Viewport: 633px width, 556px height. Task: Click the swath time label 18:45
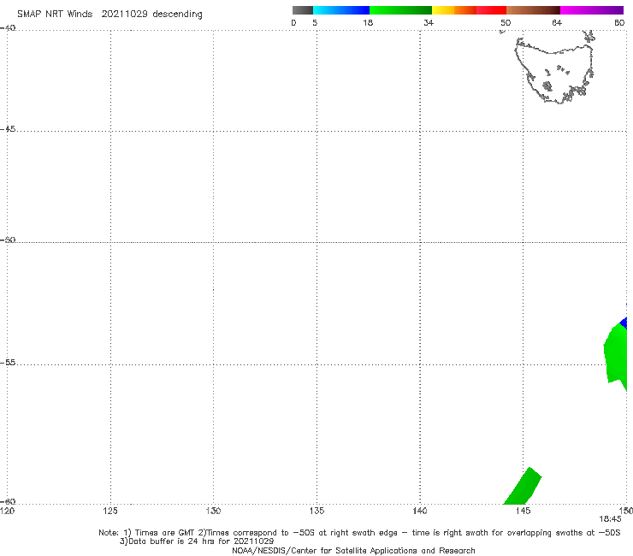tap(610, 519)
